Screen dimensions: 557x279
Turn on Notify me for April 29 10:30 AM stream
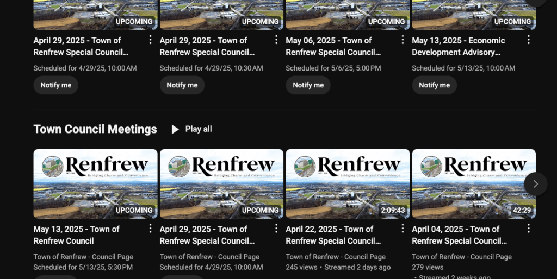[182, 85]
